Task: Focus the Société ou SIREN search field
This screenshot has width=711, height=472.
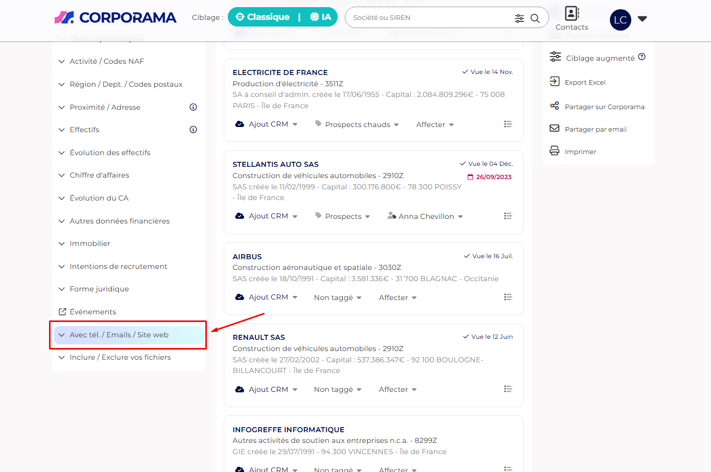Action: coord(429,18)
